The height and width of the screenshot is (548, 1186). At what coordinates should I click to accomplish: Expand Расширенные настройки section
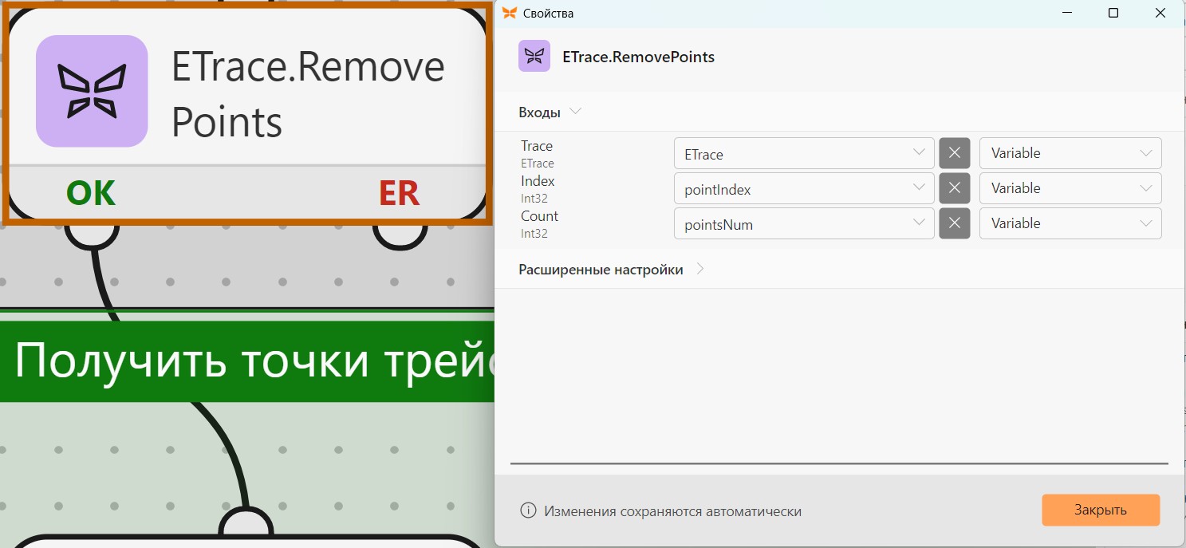tap(612, 270)
